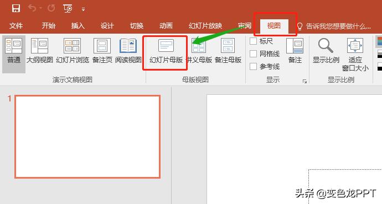Click the main slide editing canvas
Screen dimensions: 382x204
(x=295, y=149)
